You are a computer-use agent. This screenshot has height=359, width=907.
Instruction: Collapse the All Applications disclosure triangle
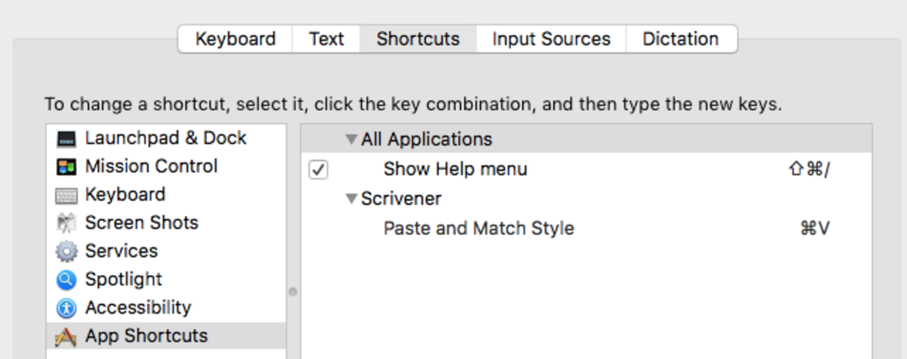coord(351,139)
